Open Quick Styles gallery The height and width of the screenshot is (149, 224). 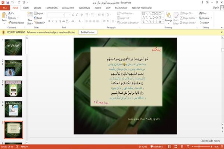(176, 18)
